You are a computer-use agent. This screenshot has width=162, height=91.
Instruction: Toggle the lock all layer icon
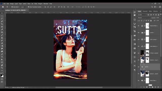pyautogui.click(x=151, y=21)
